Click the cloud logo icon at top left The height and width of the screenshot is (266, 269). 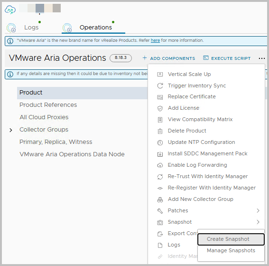tap(10, 10)
